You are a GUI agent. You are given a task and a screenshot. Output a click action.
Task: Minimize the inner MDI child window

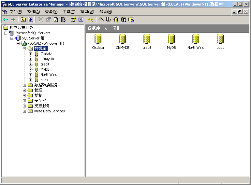[x=234, y=12]
